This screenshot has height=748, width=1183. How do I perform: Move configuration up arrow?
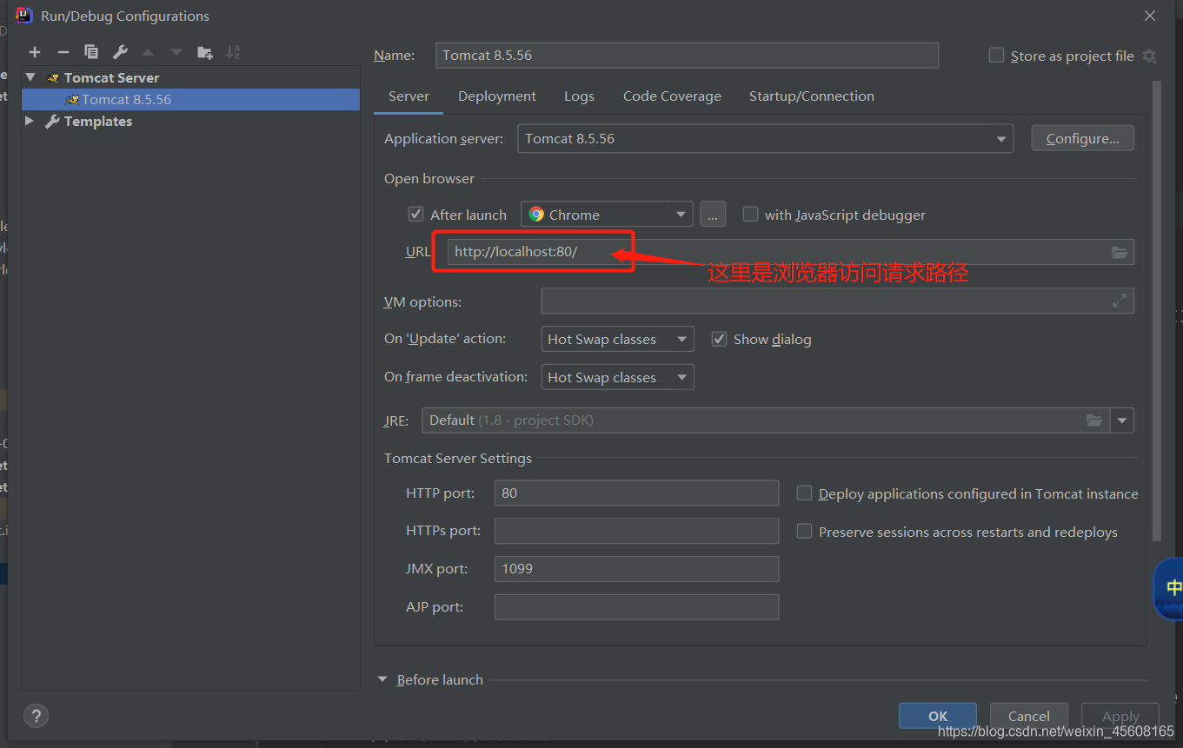(x=148, y=52)
